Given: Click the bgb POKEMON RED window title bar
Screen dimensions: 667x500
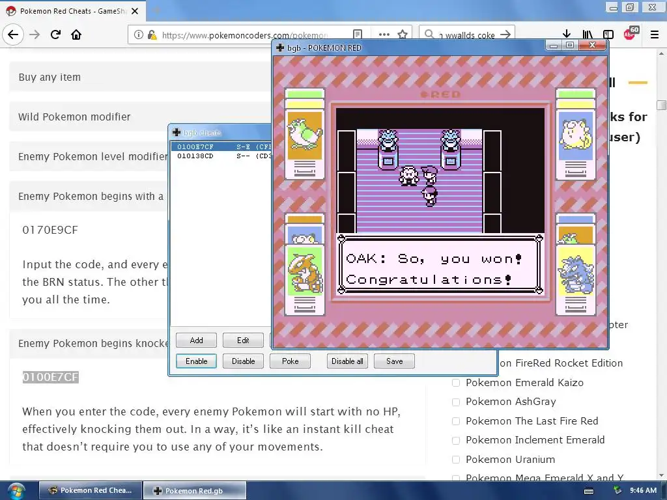Looking at the screenshot, I should pyautogui.click(x=408, y=48).
